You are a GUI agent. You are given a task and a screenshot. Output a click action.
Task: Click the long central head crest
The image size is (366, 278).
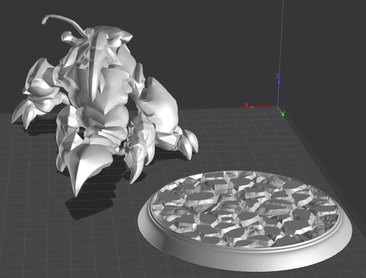pos(96,66)
